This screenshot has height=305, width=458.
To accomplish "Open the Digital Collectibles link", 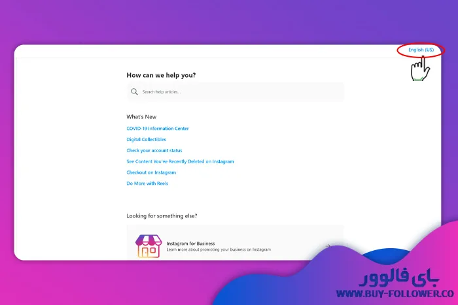I will pos(146,139).
